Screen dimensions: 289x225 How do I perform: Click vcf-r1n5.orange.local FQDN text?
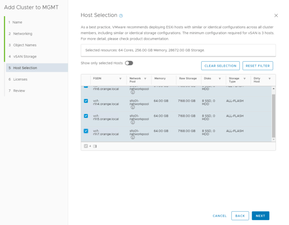tap(106, 117)
